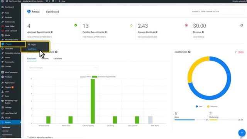Image resolution: width=247 pixels, height=139 pixels.
Task: Open the Qode Carousel menu item
Action: click(x=10, y=31)
